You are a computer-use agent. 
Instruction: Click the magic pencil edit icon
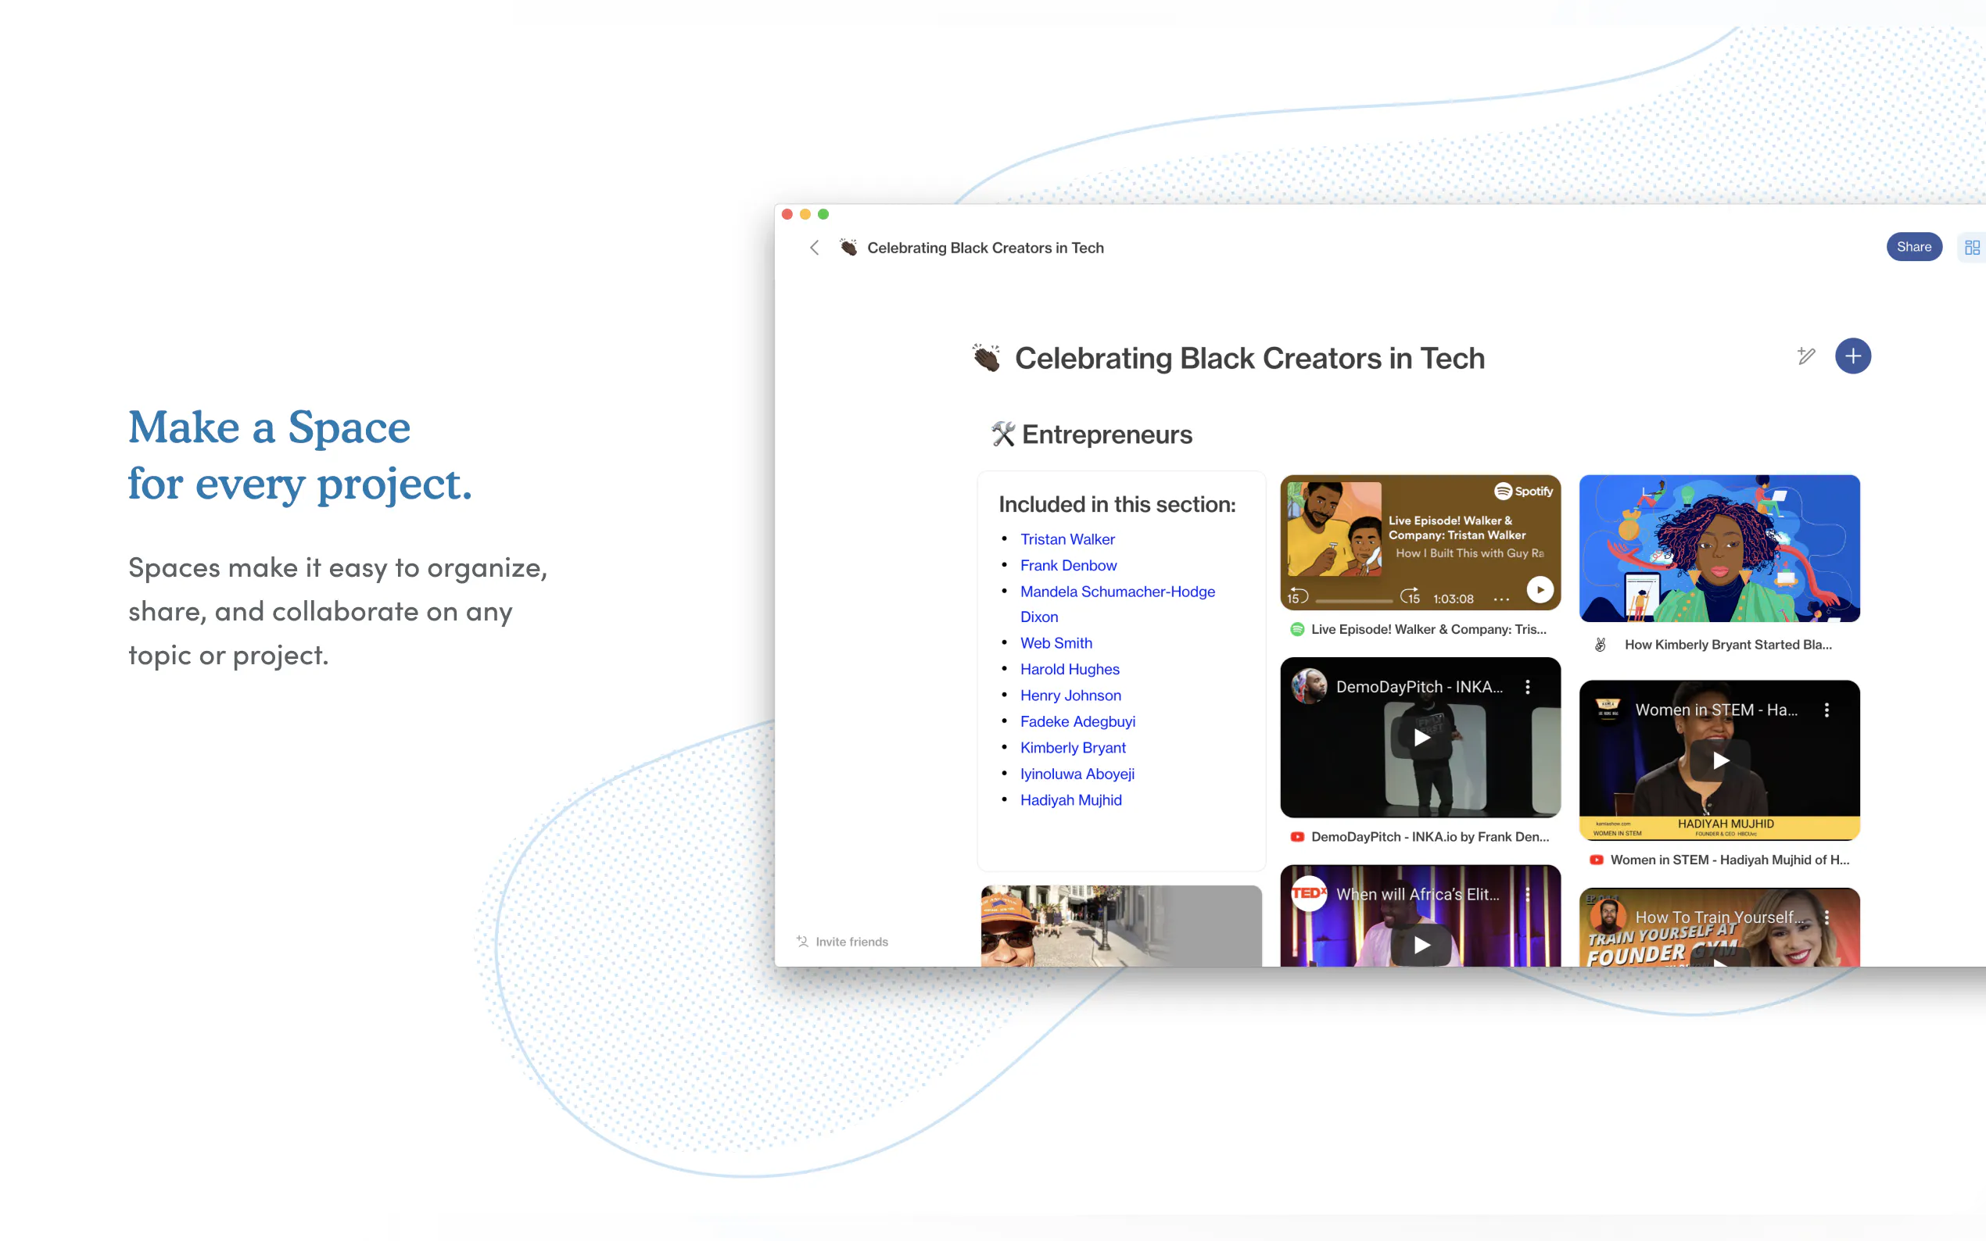(1805, 356)
